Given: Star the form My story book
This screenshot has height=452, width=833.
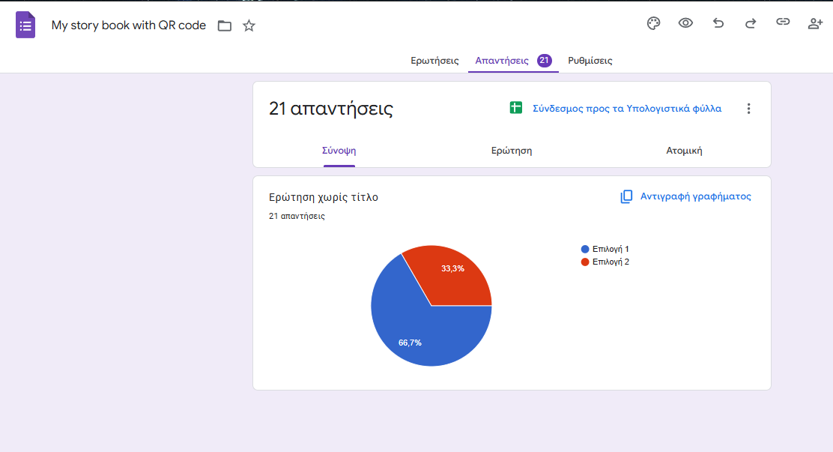Looking at the screenshot, I should [249, 26].
